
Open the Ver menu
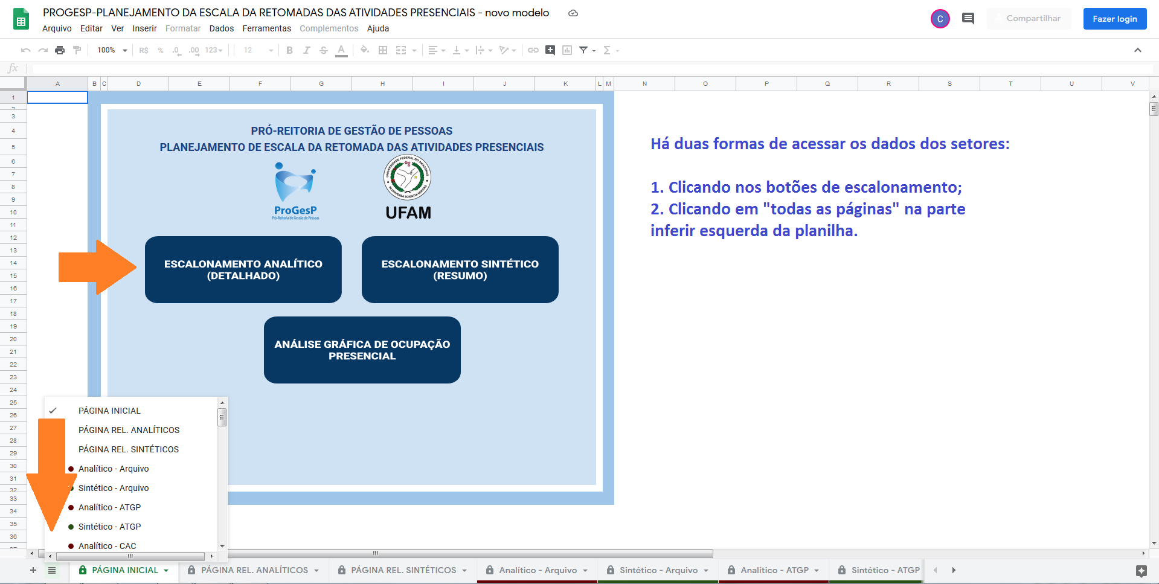click(x=118, y=28)
